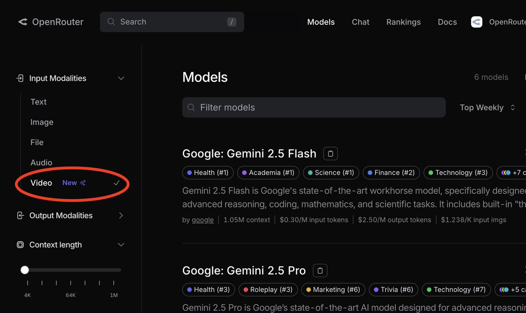Copy Gemini 2.5 Flash model ID
Image resolution: width=526 pixels, height=313 pixels.
pyautogui.click(x=331, y=154)
